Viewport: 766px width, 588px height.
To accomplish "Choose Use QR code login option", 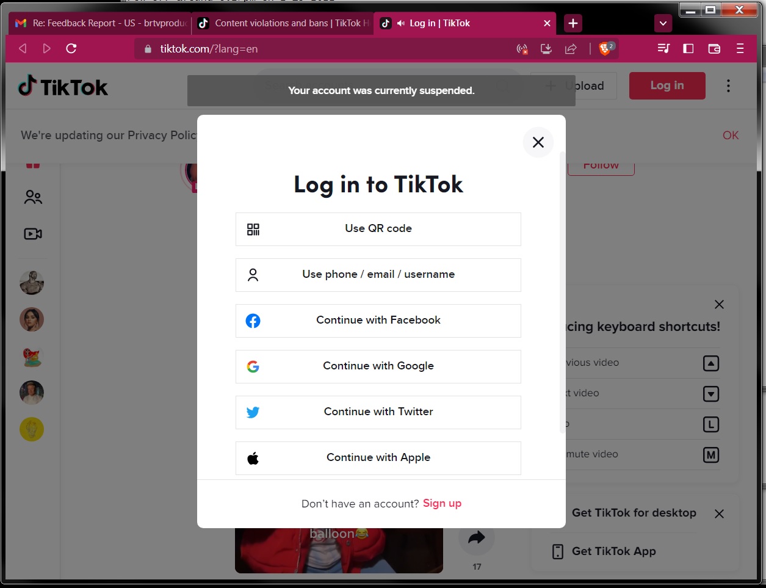I will point(378,229).
